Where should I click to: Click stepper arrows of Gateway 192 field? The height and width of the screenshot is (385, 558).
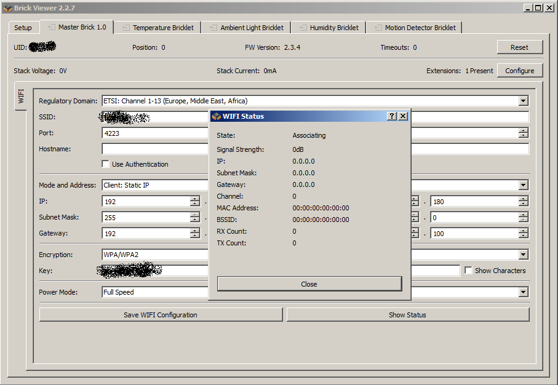coord(194,234)
